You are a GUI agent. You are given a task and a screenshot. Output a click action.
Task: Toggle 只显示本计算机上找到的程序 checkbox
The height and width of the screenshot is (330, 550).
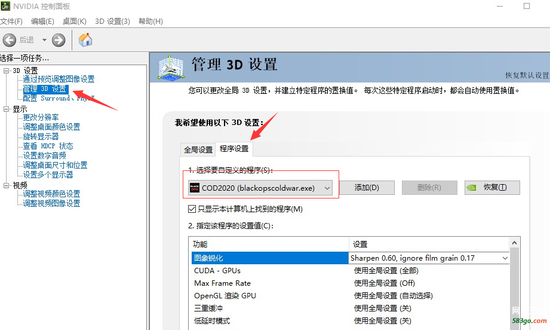pyautogui.click(x=192, y=209)
